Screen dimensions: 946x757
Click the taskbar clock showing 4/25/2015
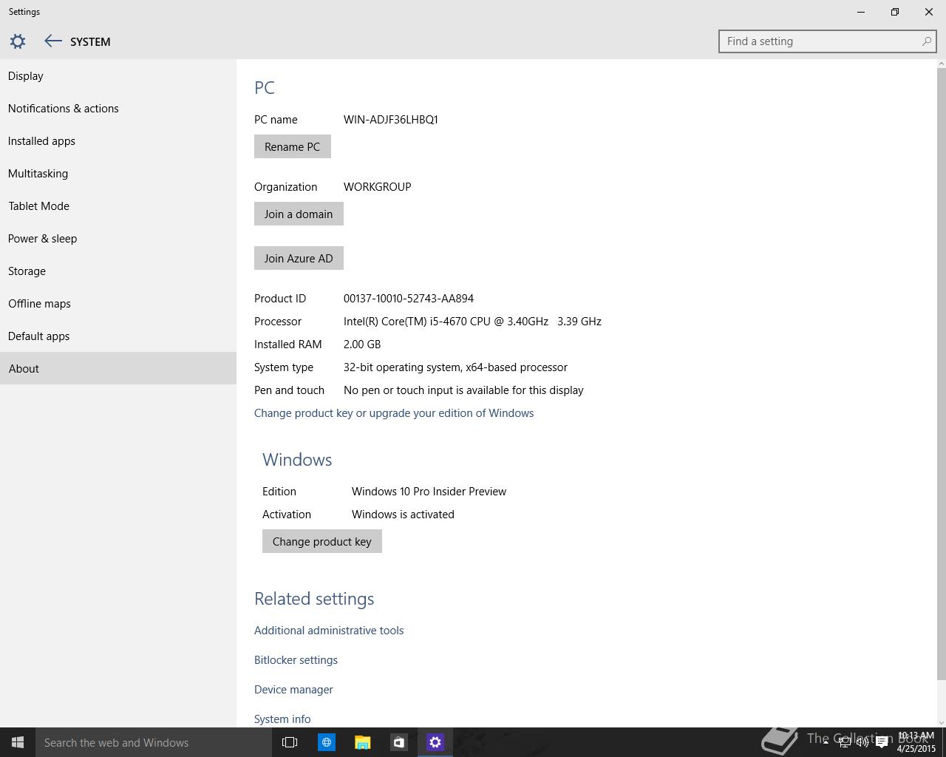click(x=916, y=742)
